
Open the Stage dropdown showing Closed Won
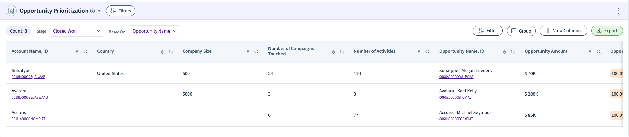[77, 31]
